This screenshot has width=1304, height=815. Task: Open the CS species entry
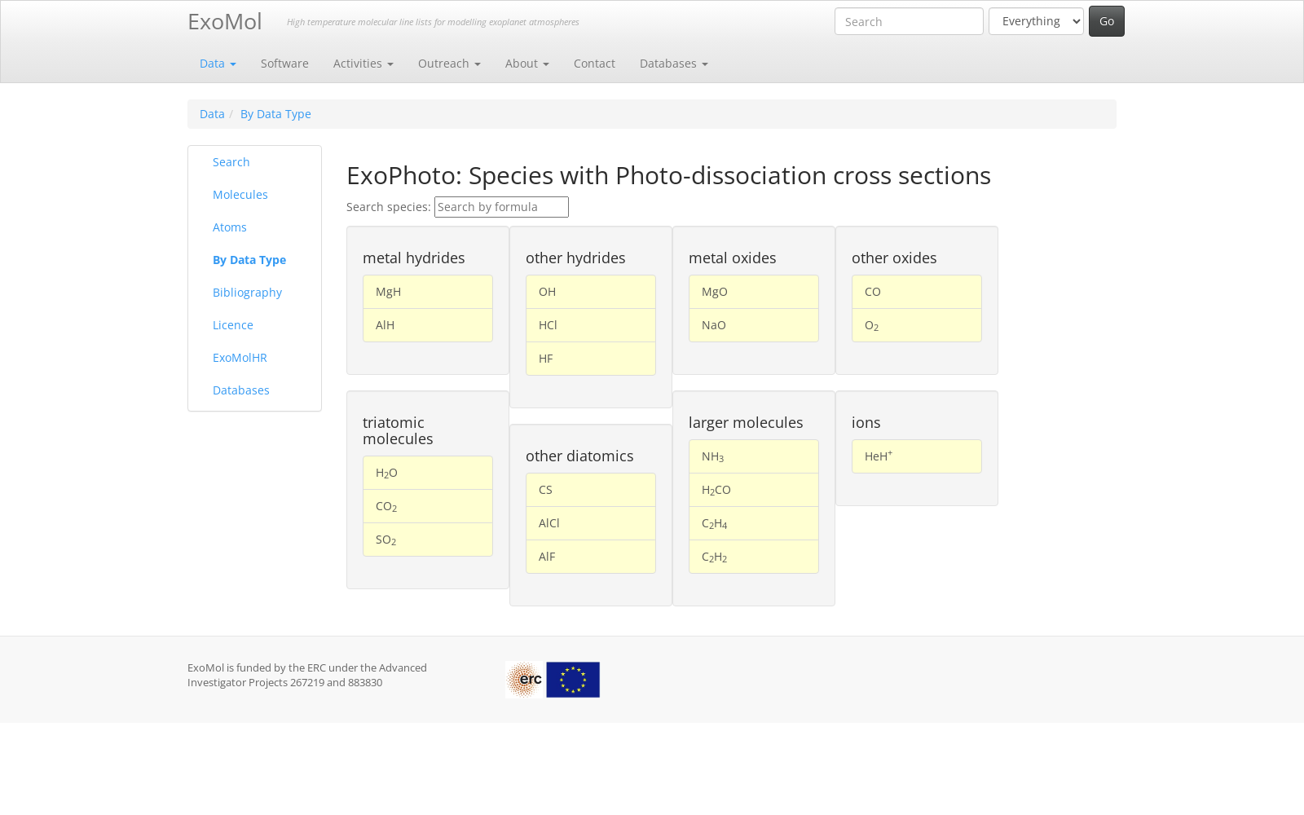pos(591,490)
